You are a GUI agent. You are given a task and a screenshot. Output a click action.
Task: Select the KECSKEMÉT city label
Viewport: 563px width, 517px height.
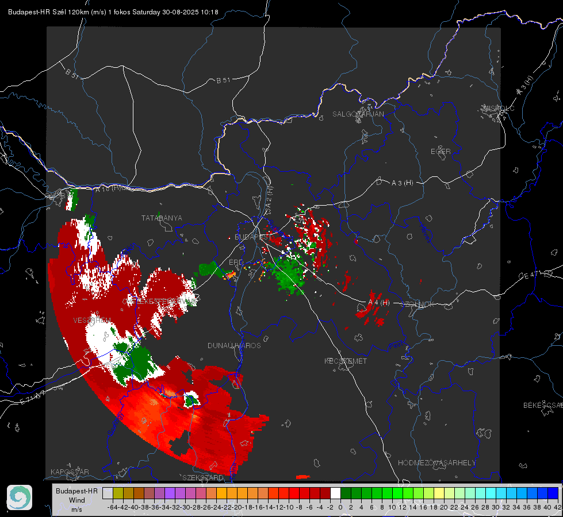tap(346, 361)
